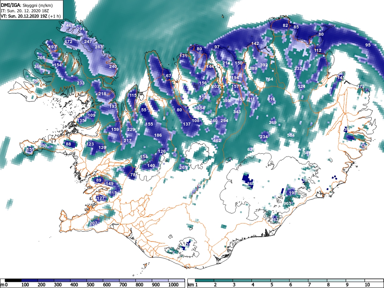The height and width of the screenshot is (288, 384).
Task: Click the dark navy 100 m legend swatch
Action: point(30,280)
